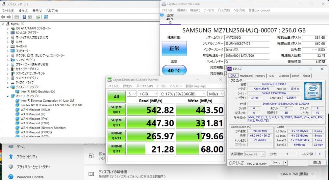This screenshot has height=180, width=329.
Task: Click the 閉じる button in CPU-Z
Action: click(317, 163)
